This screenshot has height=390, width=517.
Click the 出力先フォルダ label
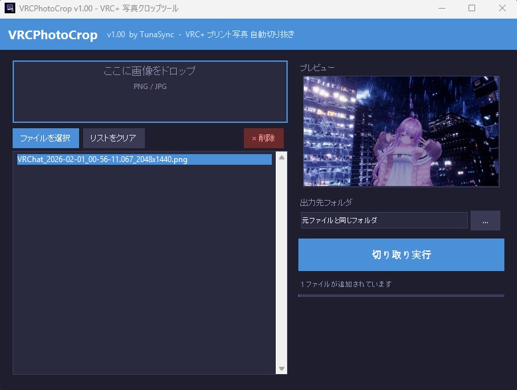(x=326, y=203)
